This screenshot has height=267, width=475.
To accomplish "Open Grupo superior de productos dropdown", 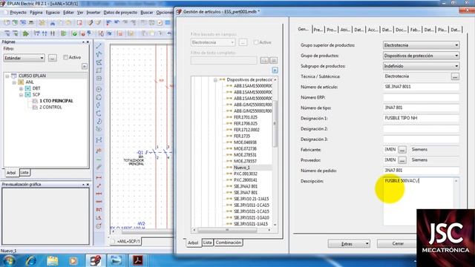I will (x=421, y=45).
